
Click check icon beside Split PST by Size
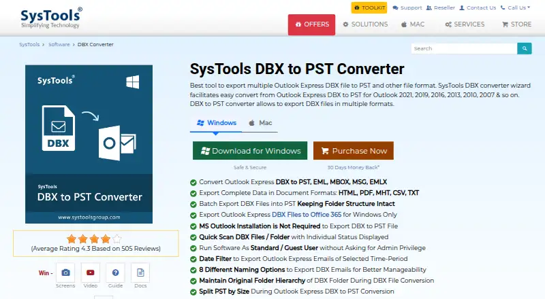[193, 292]
